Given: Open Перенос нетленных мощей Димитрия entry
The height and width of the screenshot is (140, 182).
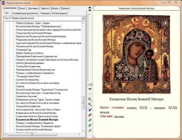Looking at the screenshot, I should point(47,60).
